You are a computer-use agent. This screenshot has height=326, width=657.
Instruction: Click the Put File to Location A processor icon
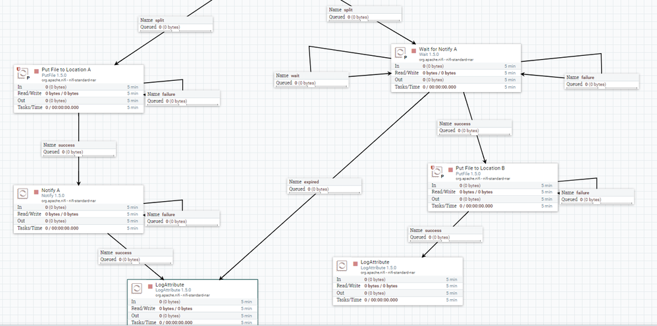pos(22,74)
